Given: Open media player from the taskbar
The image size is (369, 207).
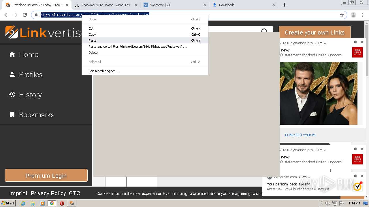Looking at the screenshot, I should point(42,203).
